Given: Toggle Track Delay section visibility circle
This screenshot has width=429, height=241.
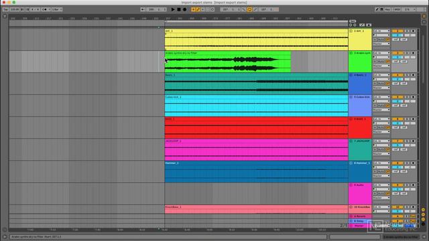Looking at the screenshot, I should [423, 224].
